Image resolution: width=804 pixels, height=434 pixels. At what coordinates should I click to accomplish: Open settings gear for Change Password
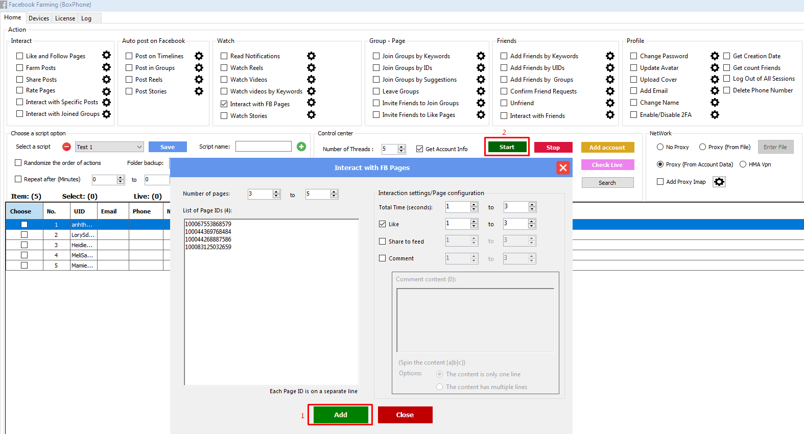pos(715,56)
